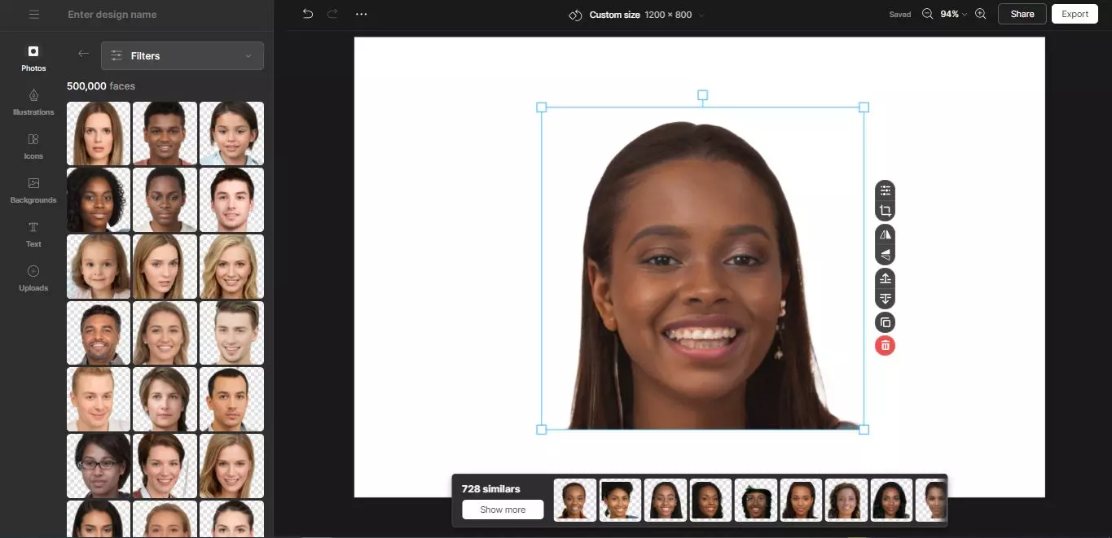Go back with the left arrow
Viewport: 1112px width, 538px height.
83,54
